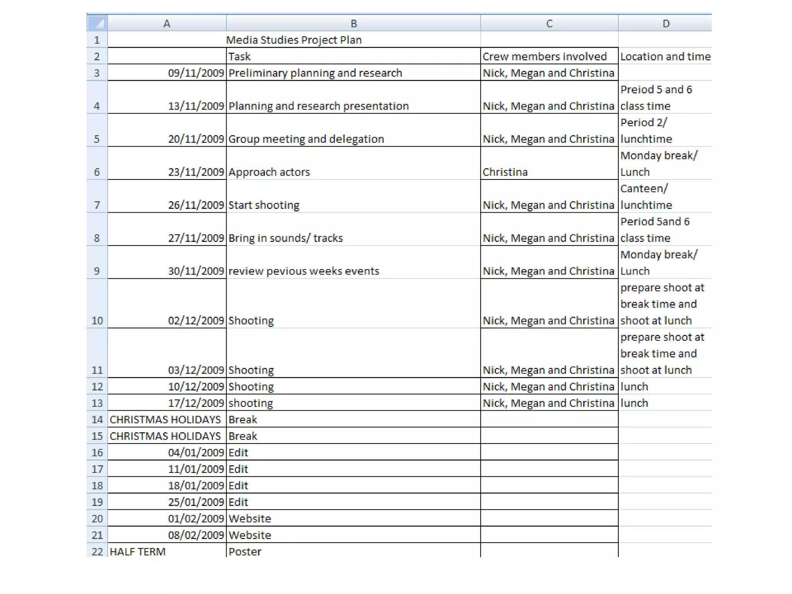Select column C header
The image size is (792, 594).
point(549,24)
